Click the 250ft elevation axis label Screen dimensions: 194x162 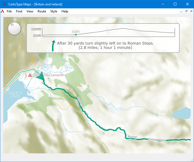37,36
